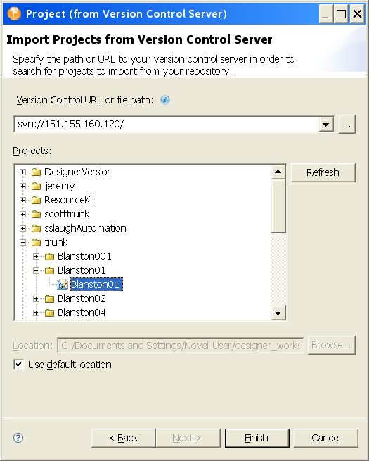Click the projects list scroll down arrow
This screenshot has width=369, height=461.
[x=278, y=313]
